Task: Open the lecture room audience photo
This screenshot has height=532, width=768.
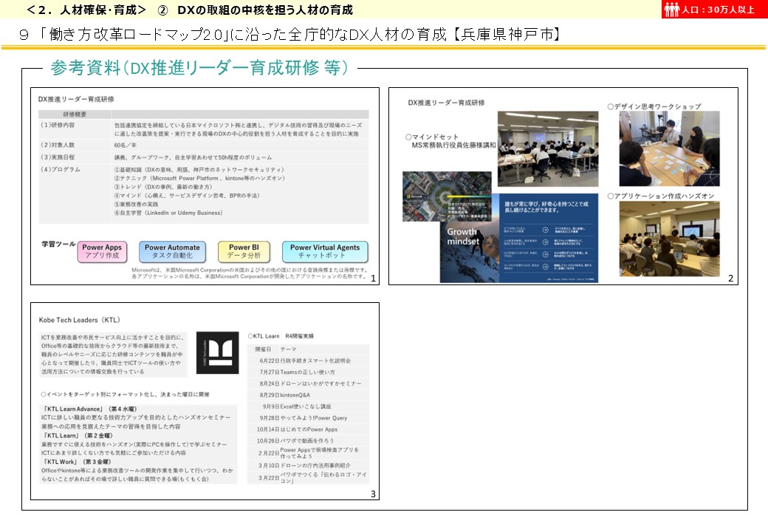Action: pos(548,149)
